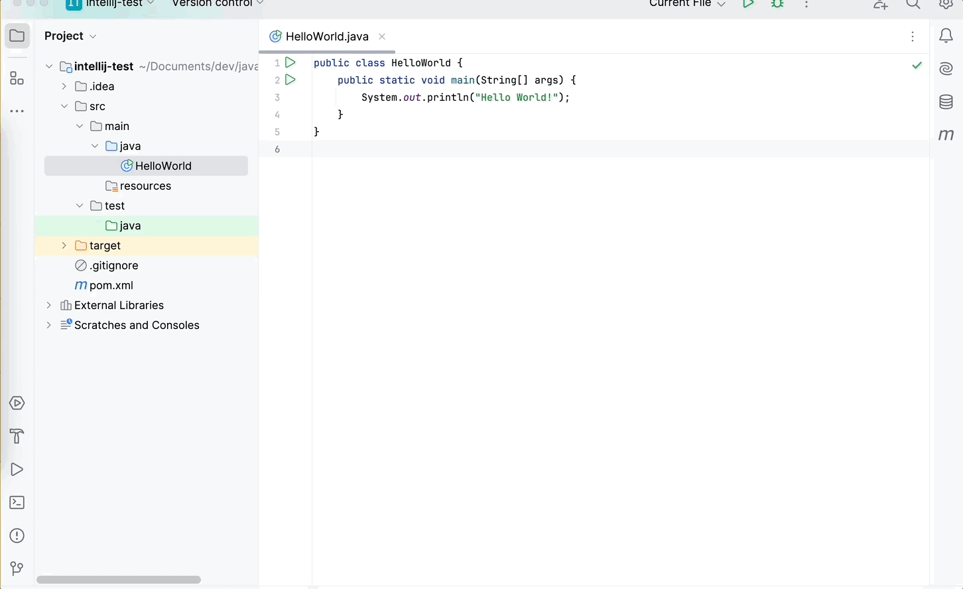Open the Git version control tool window
Image resolution: width=963 pixels, height=589 pixels.
(17, 568)
